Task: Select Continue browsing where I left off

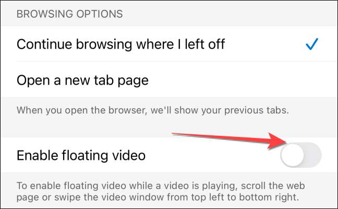Action: 169,44
